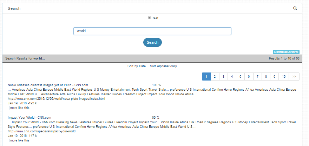Uncheck the test checkbox
This screenshot has height=146, width=309.
[150, 18]
